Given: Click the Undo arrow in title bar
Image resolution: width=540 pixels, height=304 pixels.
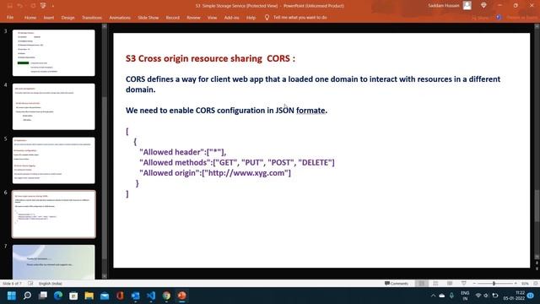Looking at the screenshot, I should [20, 6].
